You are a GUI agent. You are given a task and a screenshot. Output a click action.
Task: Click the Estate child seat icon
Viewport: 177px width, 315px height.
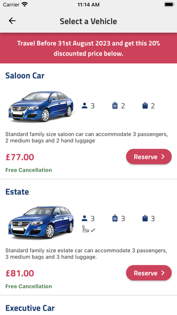[x=85, y=229]
